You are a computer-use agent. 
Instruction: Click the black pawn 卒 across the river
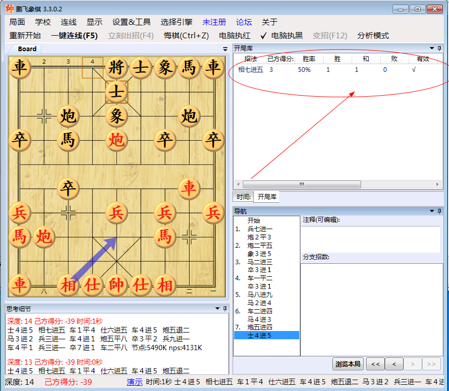pyautogui.click(x=68, y=188)
